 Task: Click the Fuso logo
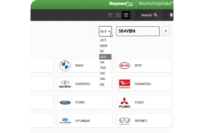tap(124, 102)
